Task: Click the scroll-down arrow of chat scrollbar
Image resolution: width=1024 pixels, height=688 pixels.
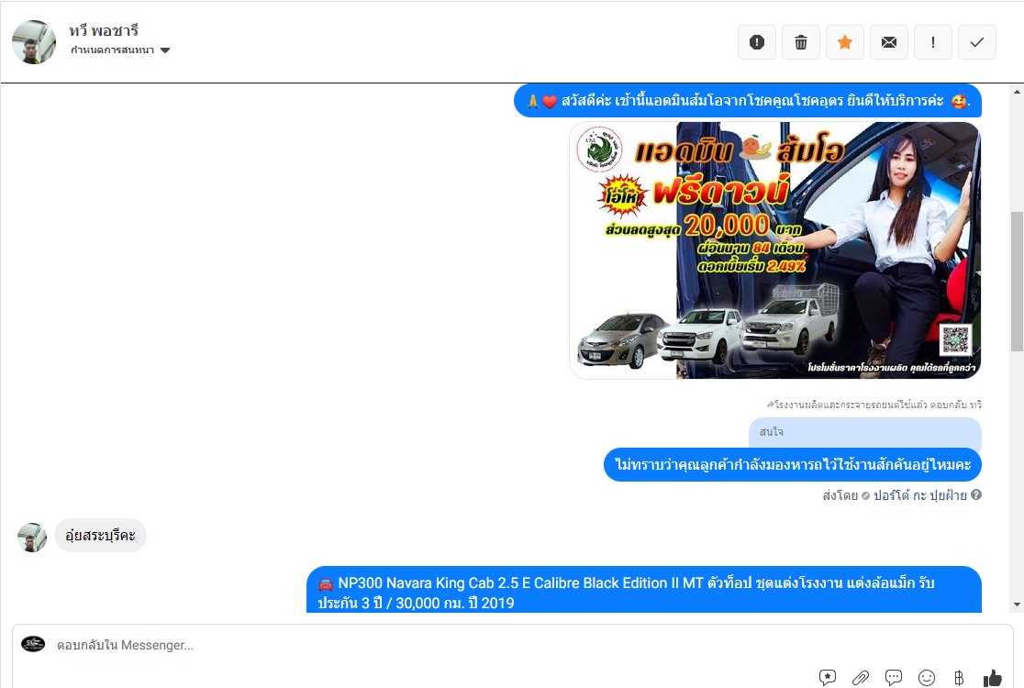Action: click(x=1017, y=605)
